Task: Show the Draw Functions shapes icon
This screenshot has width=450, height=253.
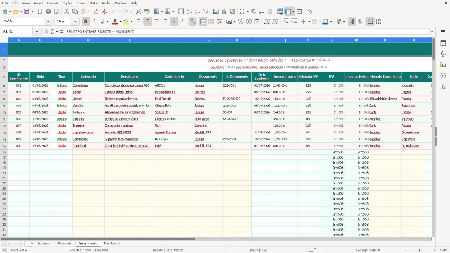Action: (x=310, y=12)
